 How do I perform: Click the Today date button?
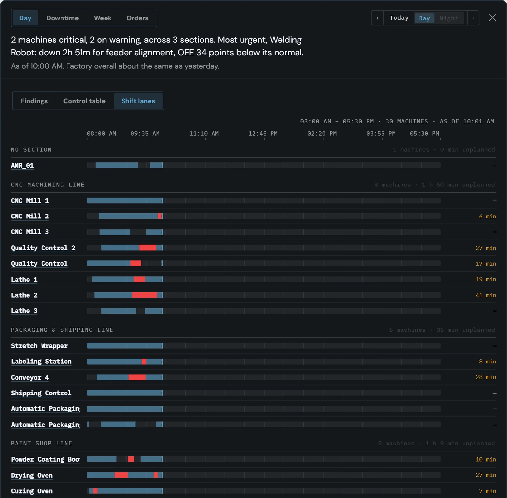pos(399,18)
